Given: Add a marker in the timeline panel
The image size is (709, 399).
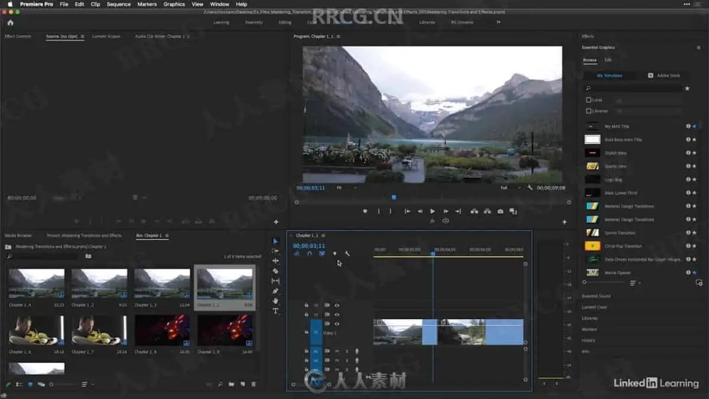Looking at the screenshot, I should [334, 254].
